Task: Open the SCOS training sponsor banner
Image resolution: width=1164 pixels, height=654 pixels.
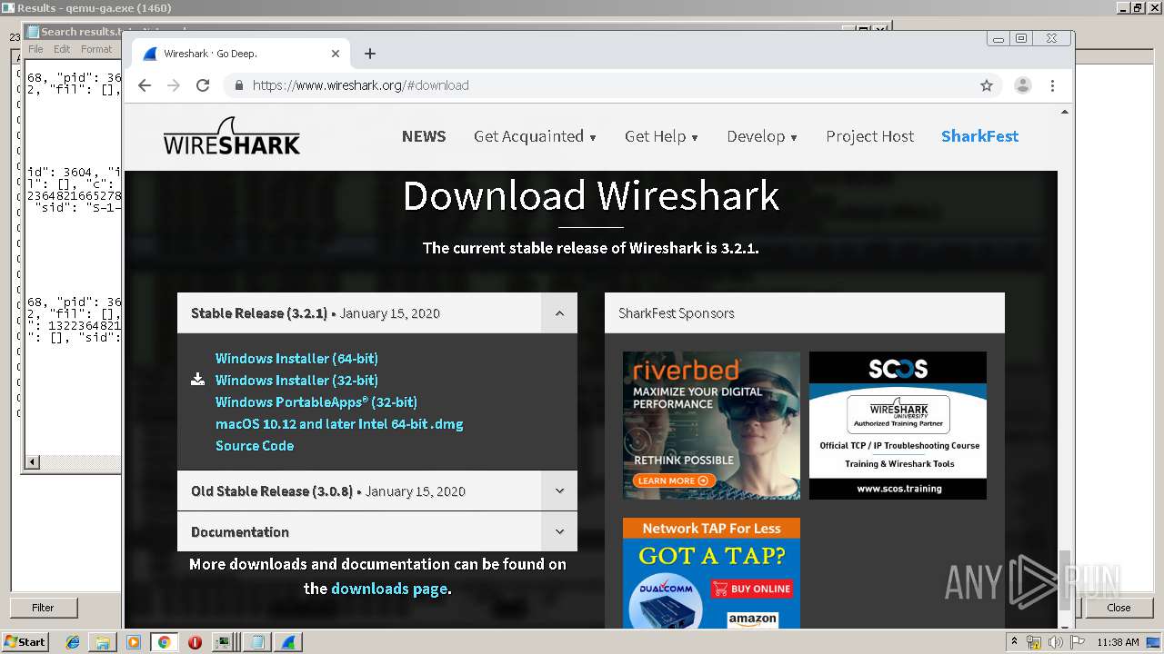Action: [898, 425]
